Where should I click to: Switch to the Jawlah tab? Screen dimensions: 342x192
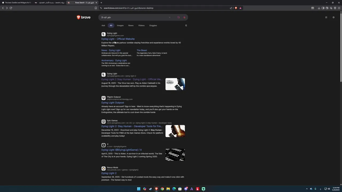(50, 3)
